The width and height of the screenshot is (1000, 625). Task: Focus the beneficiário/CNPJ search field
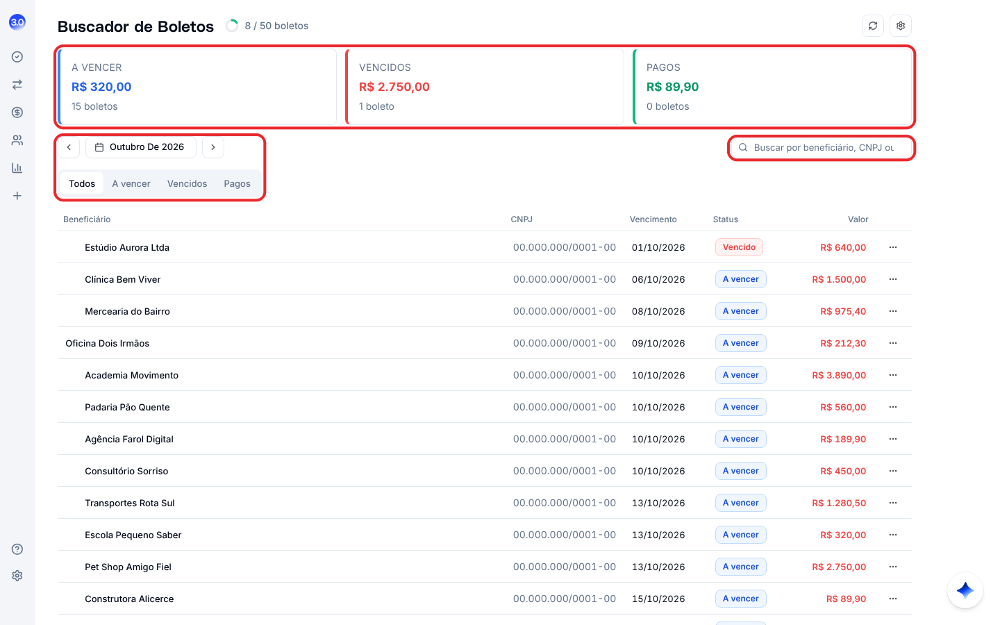click(x=822, y=147)
